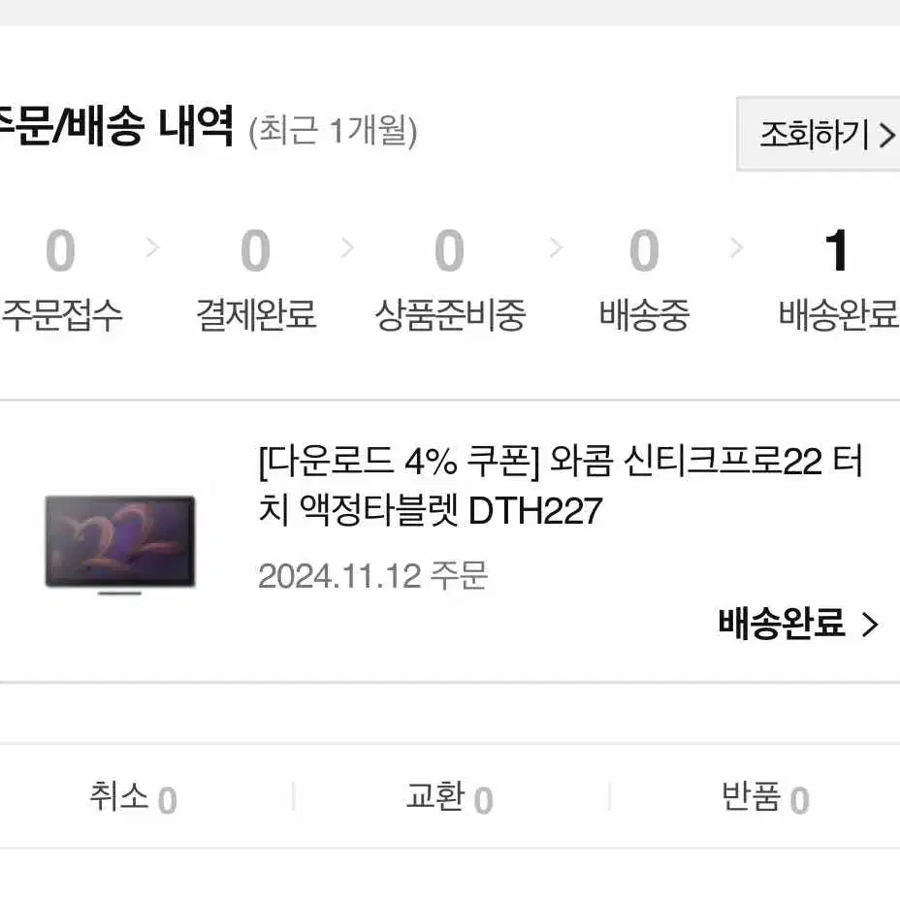
Task: Click arrow between 상품준비중 and 배송중
Action: click(x=556, y=248)
